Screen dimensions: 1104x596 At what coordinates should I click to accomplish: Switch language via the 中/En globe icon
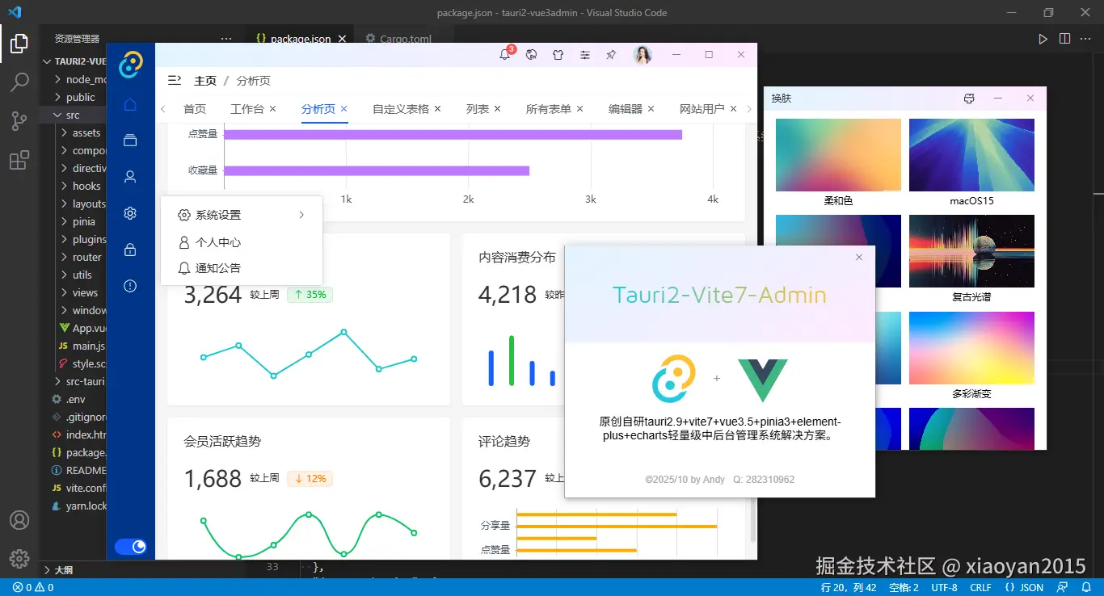531,54
